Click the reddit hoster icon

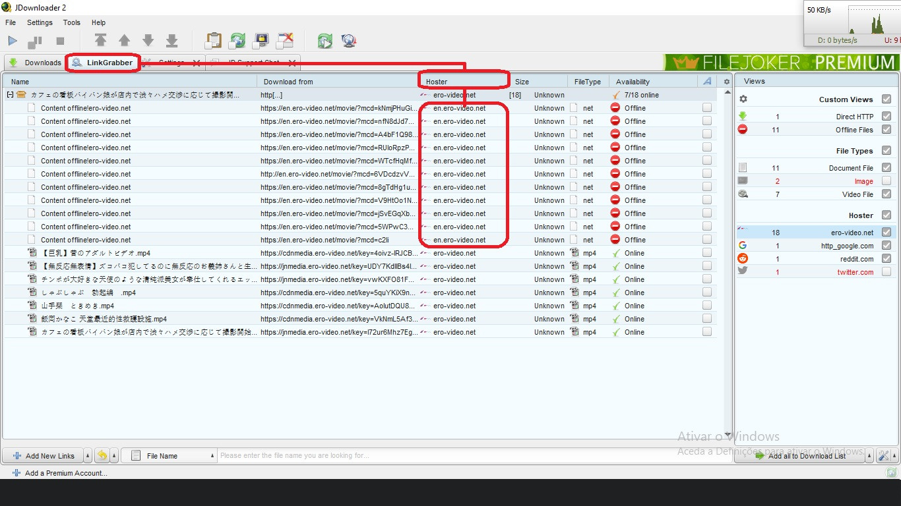(x=743, y=258)
